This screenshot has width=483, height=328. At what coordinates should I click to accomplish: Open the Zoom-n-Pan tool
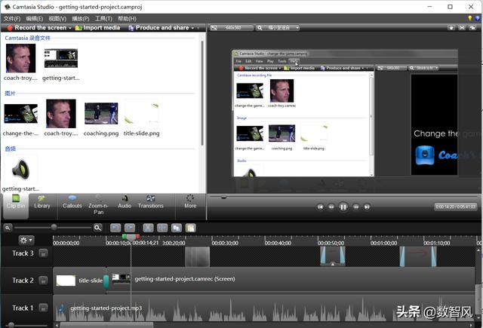pyautogui.click(x=98, y=204)
